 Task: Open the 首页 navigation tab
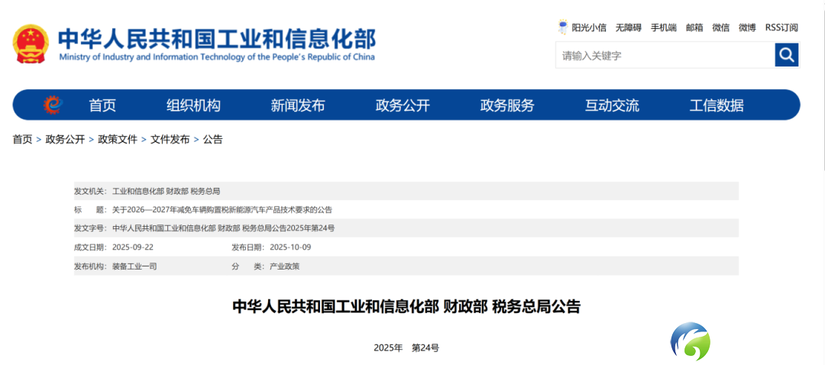102,105
